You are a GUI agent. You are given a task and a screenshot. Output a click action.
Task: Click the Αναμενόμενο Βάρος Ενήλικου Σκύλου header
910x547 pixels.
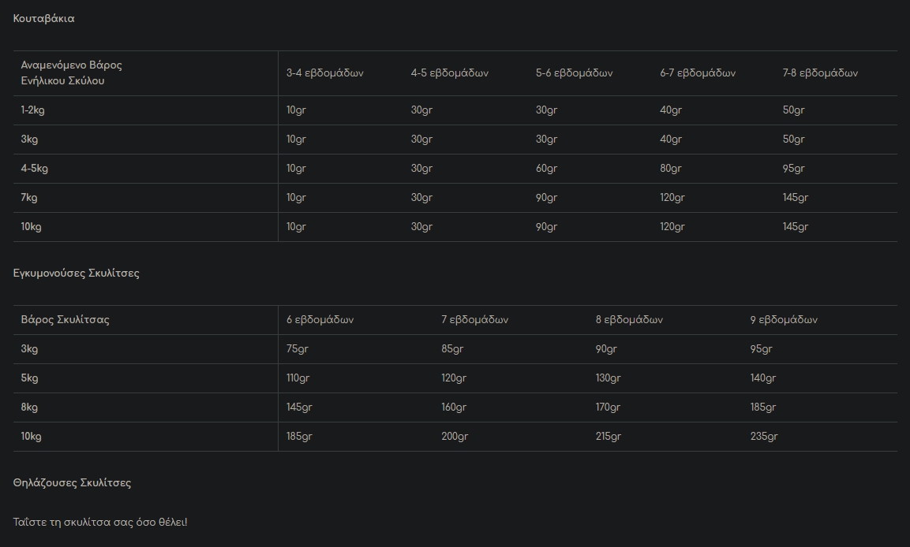click(71, 73)
